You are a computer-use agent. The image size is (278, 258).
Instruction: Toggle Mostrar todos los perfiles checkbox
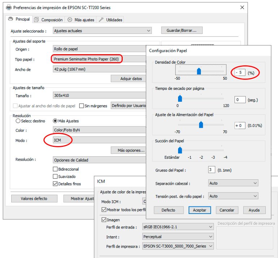point(104,210)
